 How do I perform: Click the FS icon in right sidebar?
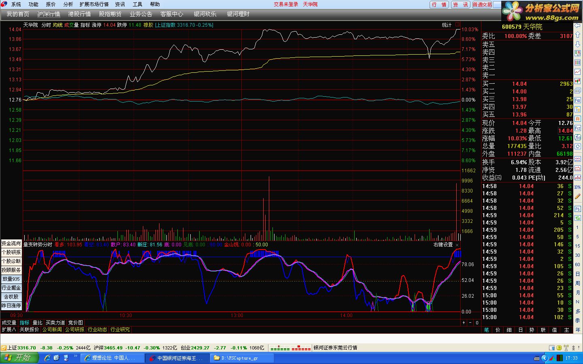pyautogui.click(x=578, y=209)
